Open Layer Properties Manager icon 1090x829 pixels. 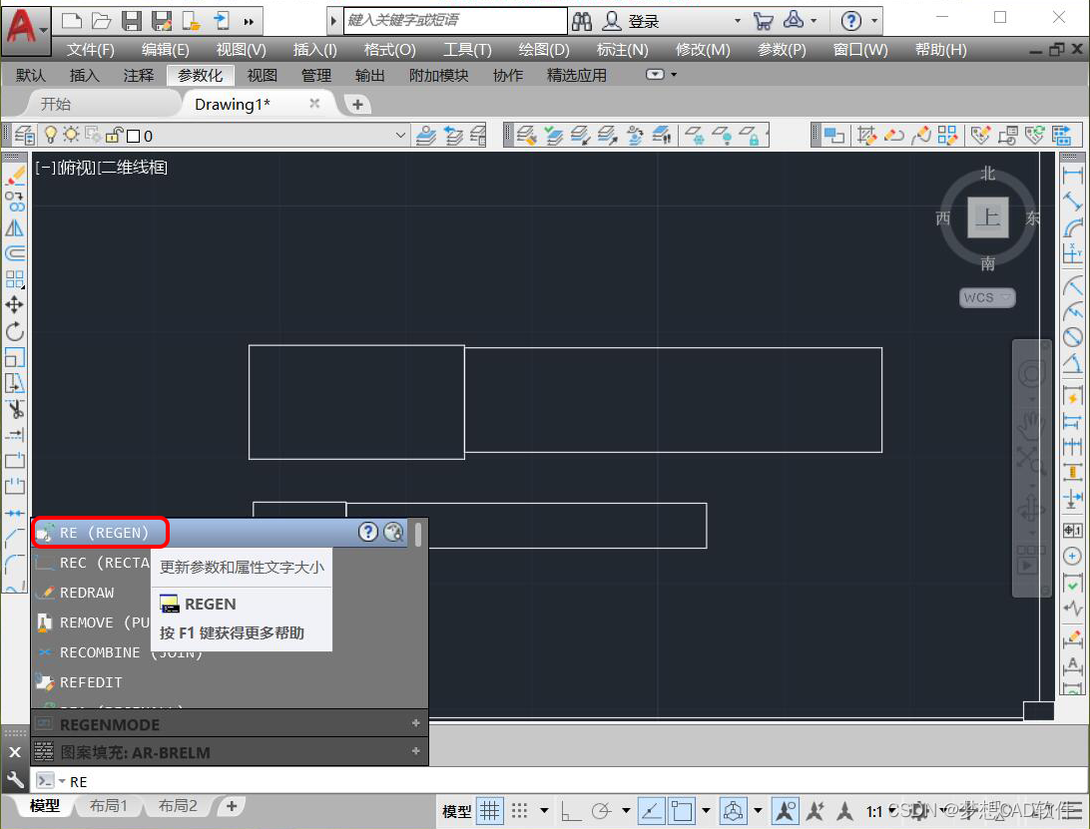(25, 135)
